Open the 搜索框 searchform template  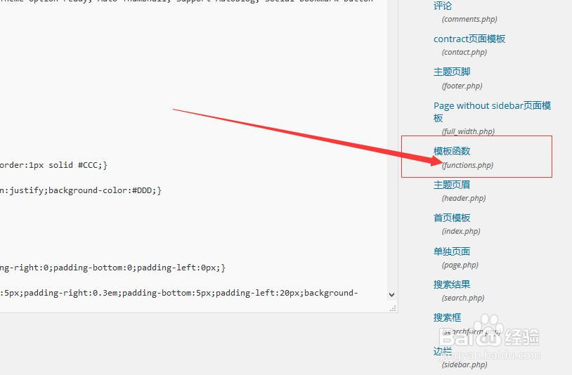(x=447, y=317)
